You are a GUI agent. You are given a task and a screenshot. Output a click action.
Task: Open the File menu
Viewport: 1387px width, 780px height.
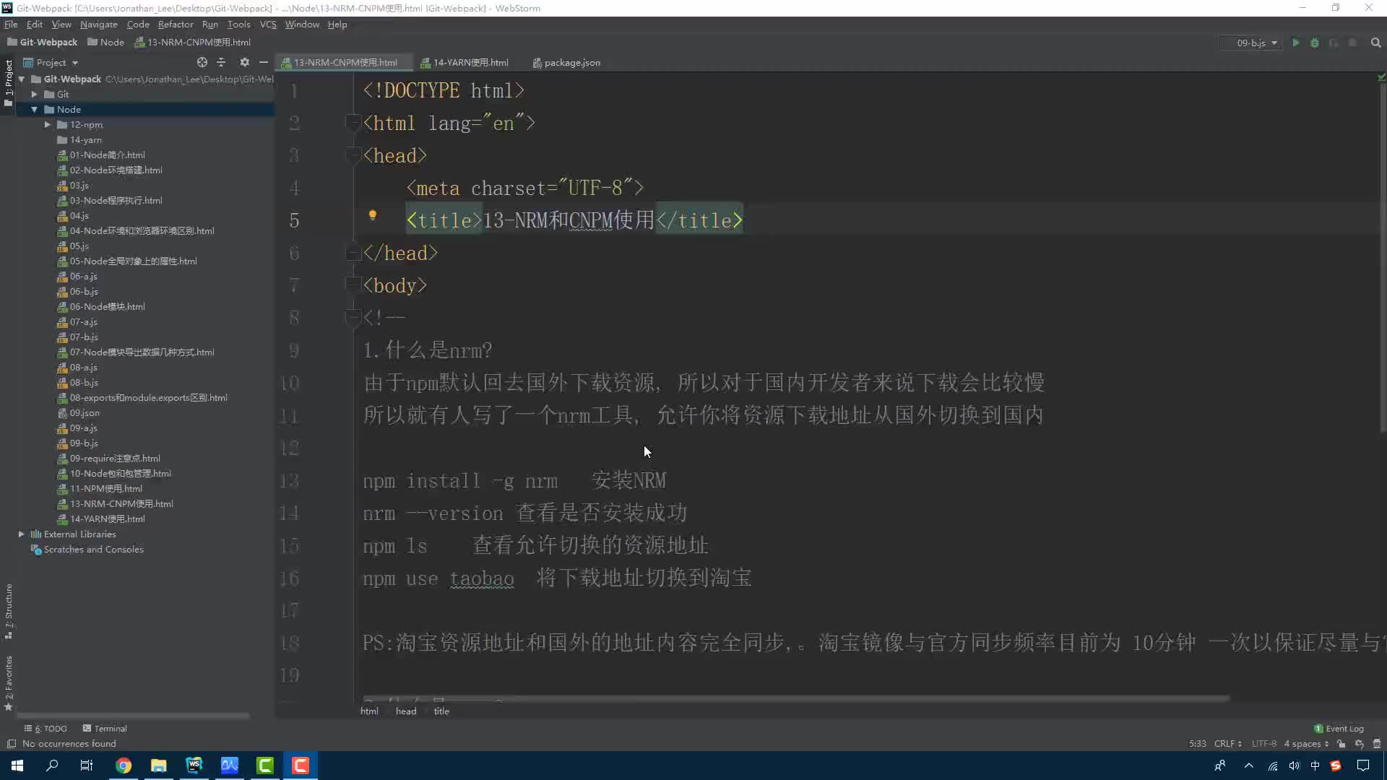[x=11, y=24]
